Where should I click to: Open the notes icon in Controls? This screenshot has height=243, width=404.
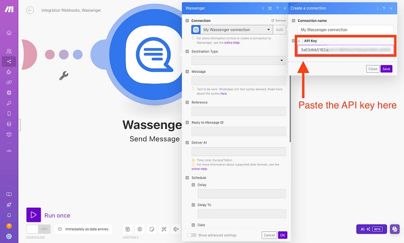coord(151,229)
